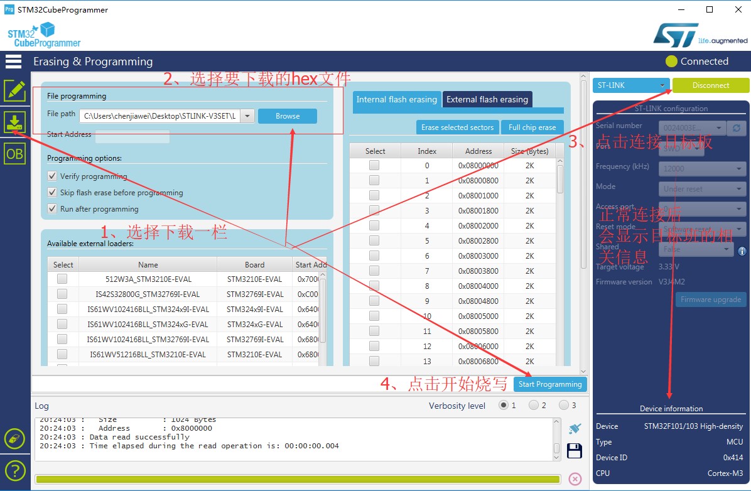
Task: Click the sector table vertical scrollbar
Action: (560, 179)
